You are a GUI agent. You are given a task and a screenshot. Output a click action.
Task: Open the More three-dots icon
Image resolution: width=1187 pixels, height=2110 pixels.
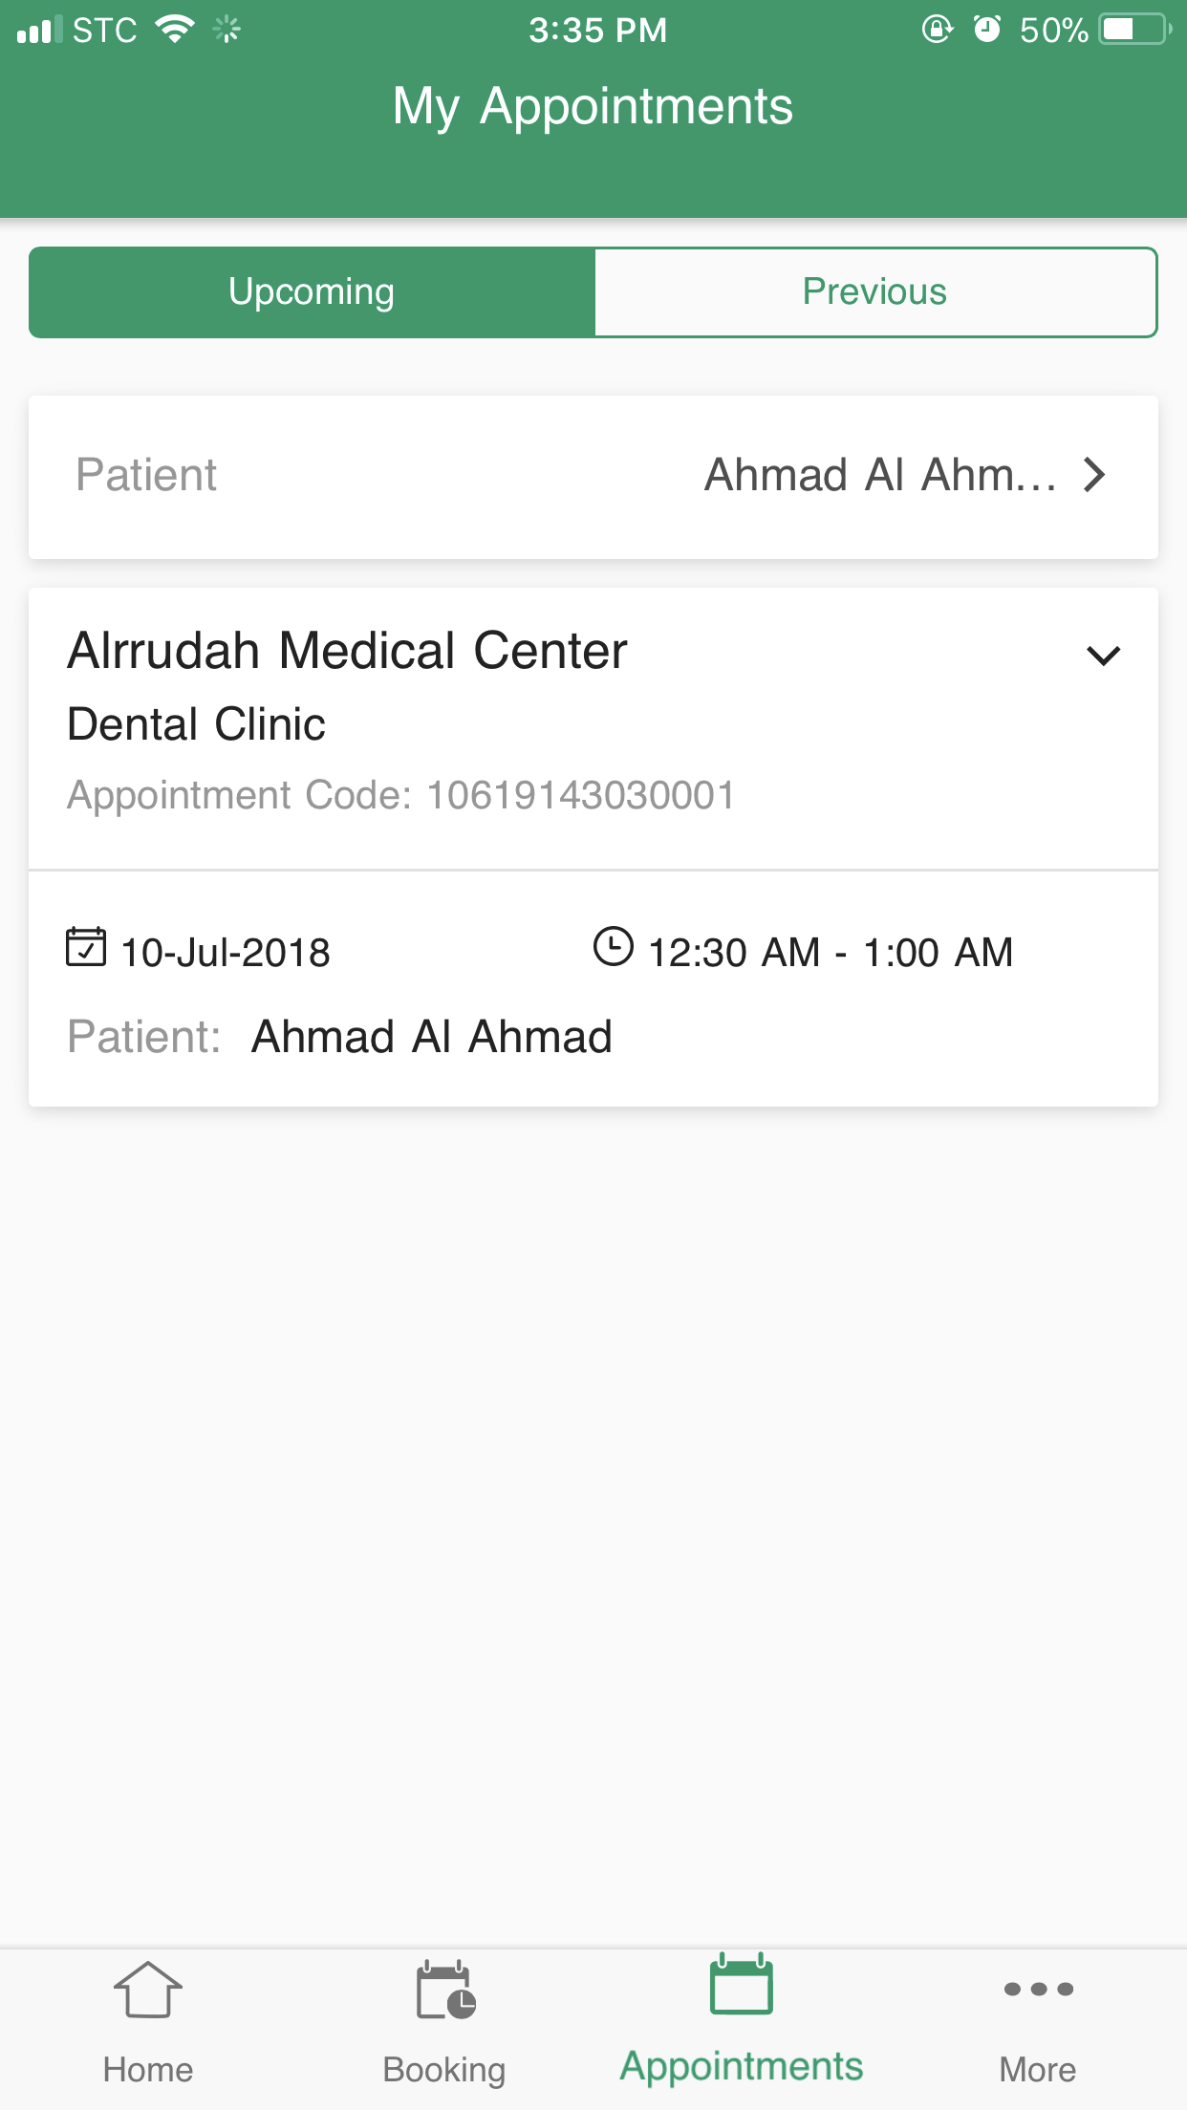click(1038, 1990)
